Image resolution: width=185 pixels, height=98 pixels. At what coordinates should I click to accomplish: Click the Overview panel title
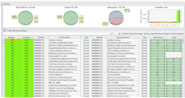(7, 4)
